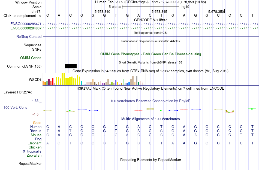Click 'Repeating Elements by RepeatMasker' title

point(150,160)
